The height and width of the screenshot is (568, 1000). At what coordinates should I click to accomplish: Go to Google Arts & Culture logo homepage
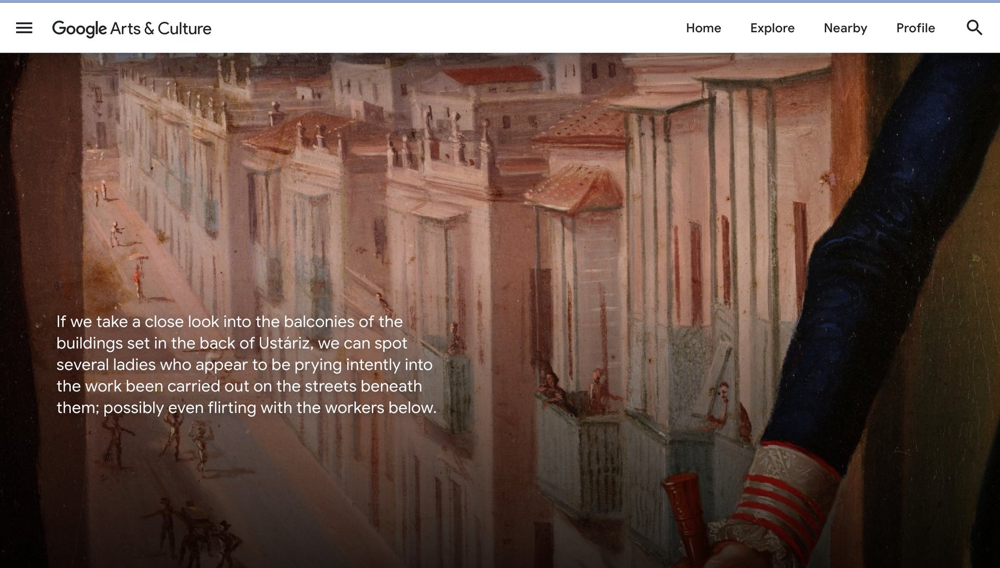pos(132,28)
